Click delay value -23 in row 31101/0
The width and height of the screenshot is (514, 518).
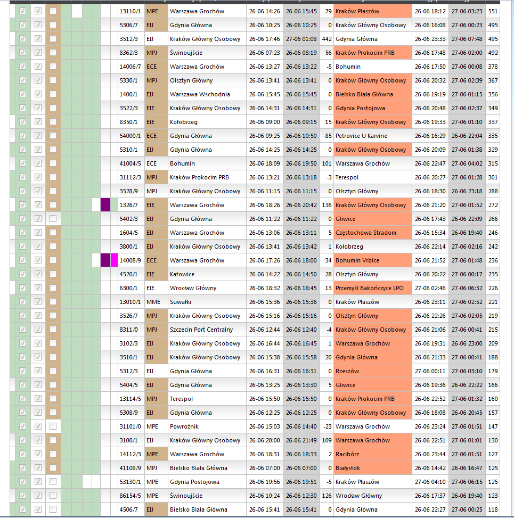coord(327,426)
